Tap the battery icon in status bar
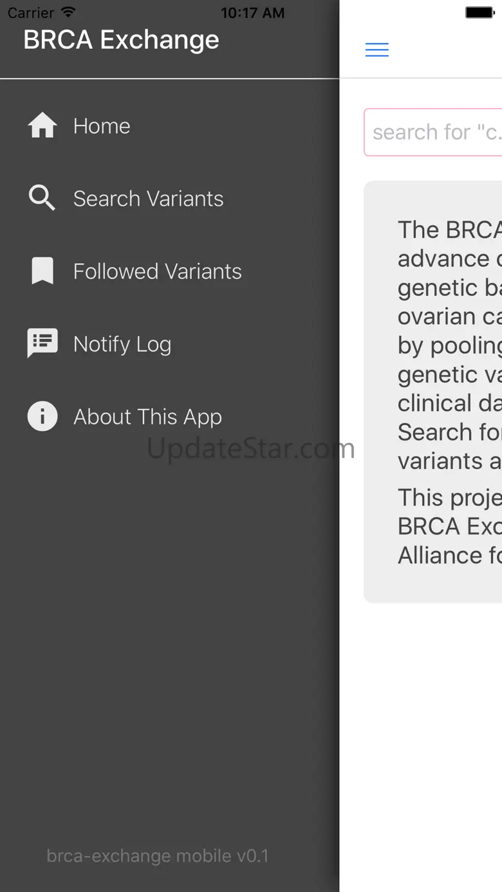The image size is (502, 892). pos(479,12)
